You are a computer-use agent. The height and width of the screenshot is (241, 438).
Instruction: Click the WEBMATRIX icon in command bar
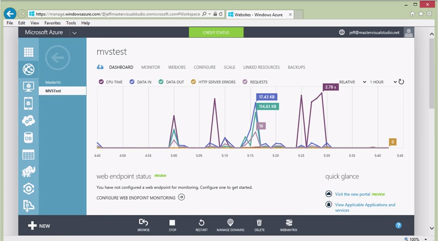(x=289, y=223)
